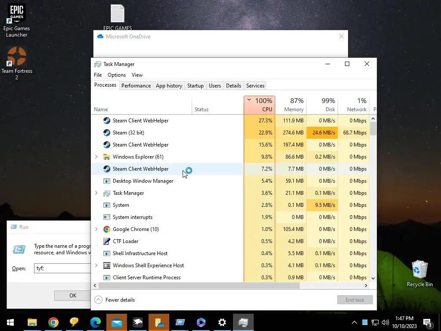Open the Options menu
441x331 pixels.
[x=117, y=75]
